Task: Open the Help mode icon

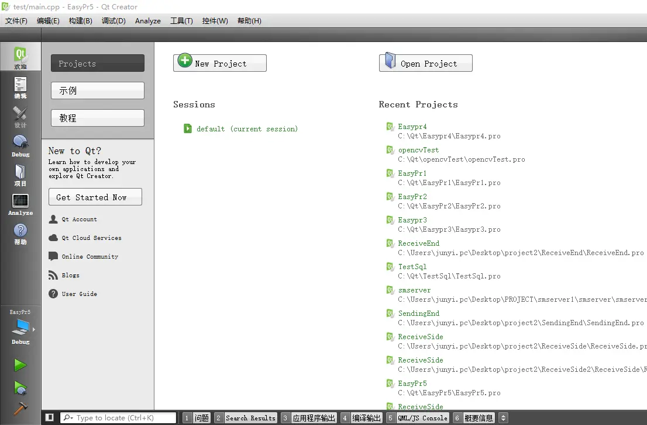Action: [20, 234]
